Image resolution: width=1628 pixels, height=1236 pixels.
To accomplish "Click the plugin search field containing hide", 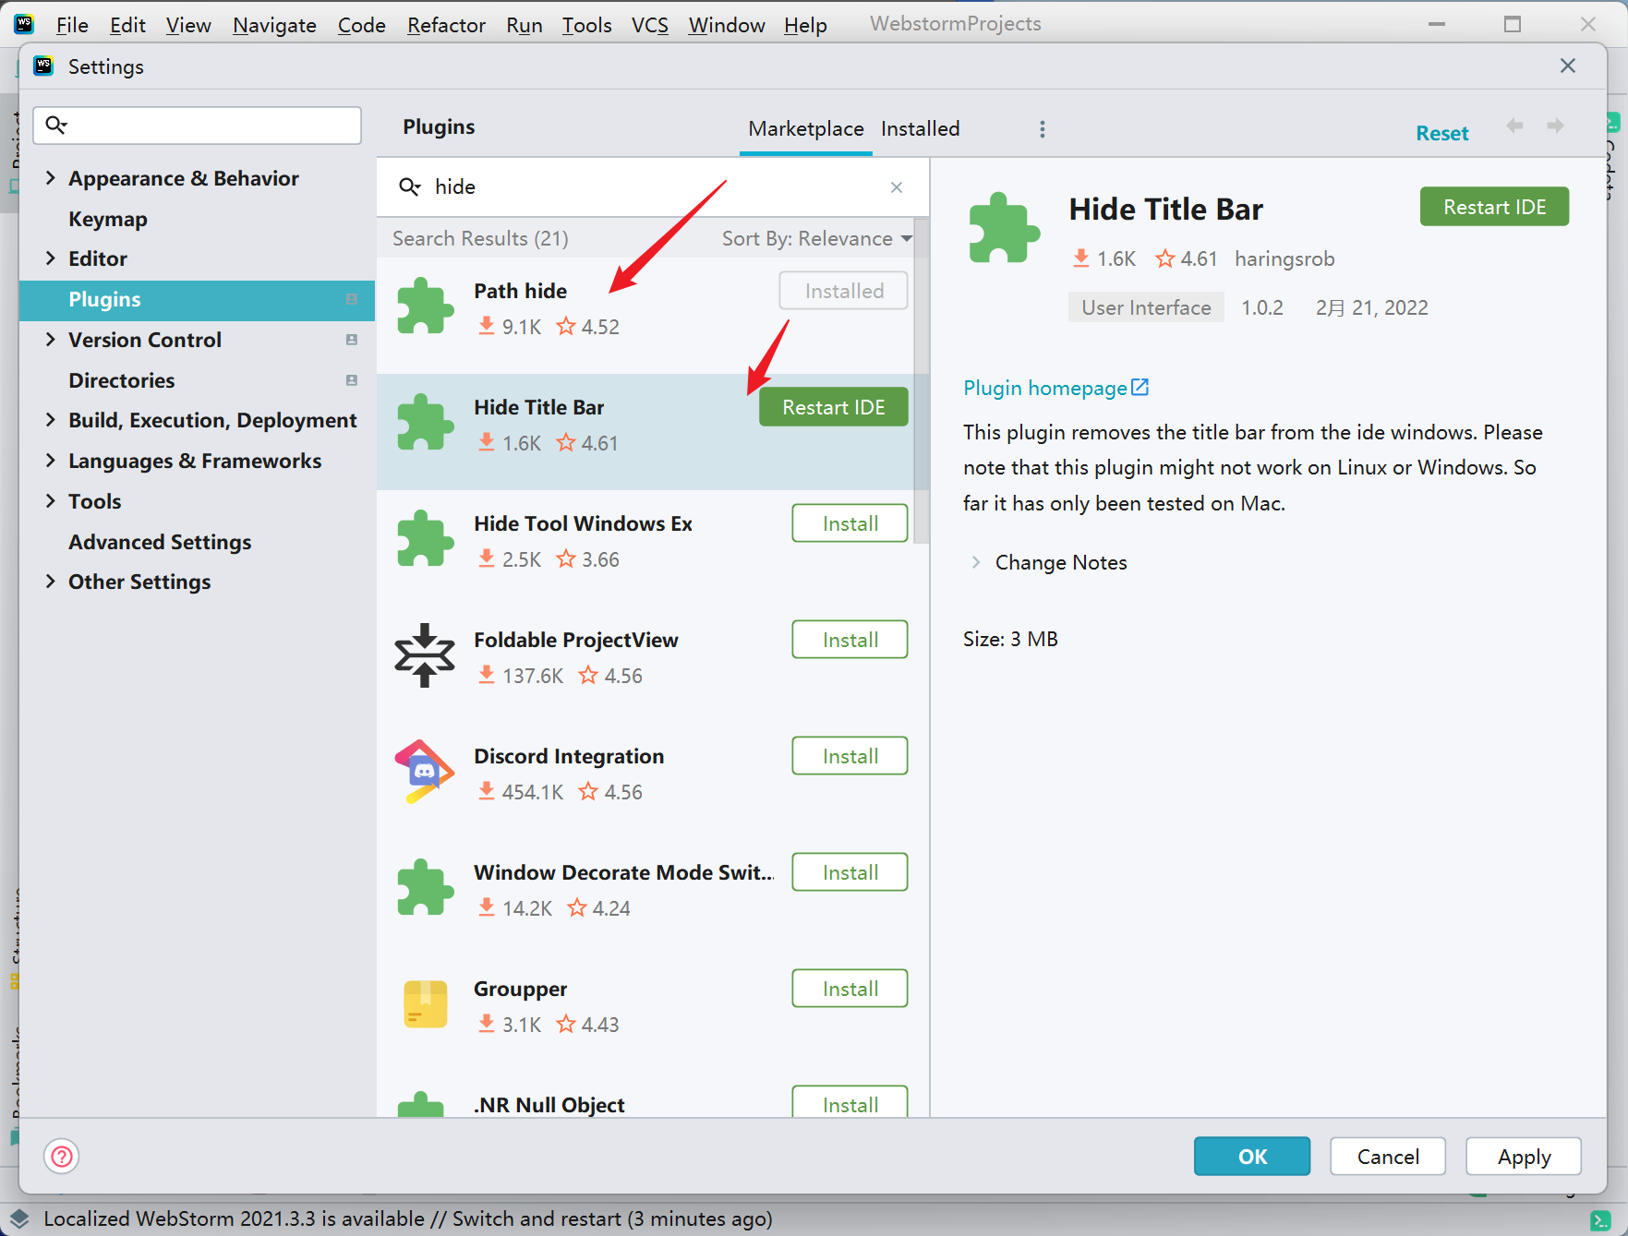I will [653, 187].
